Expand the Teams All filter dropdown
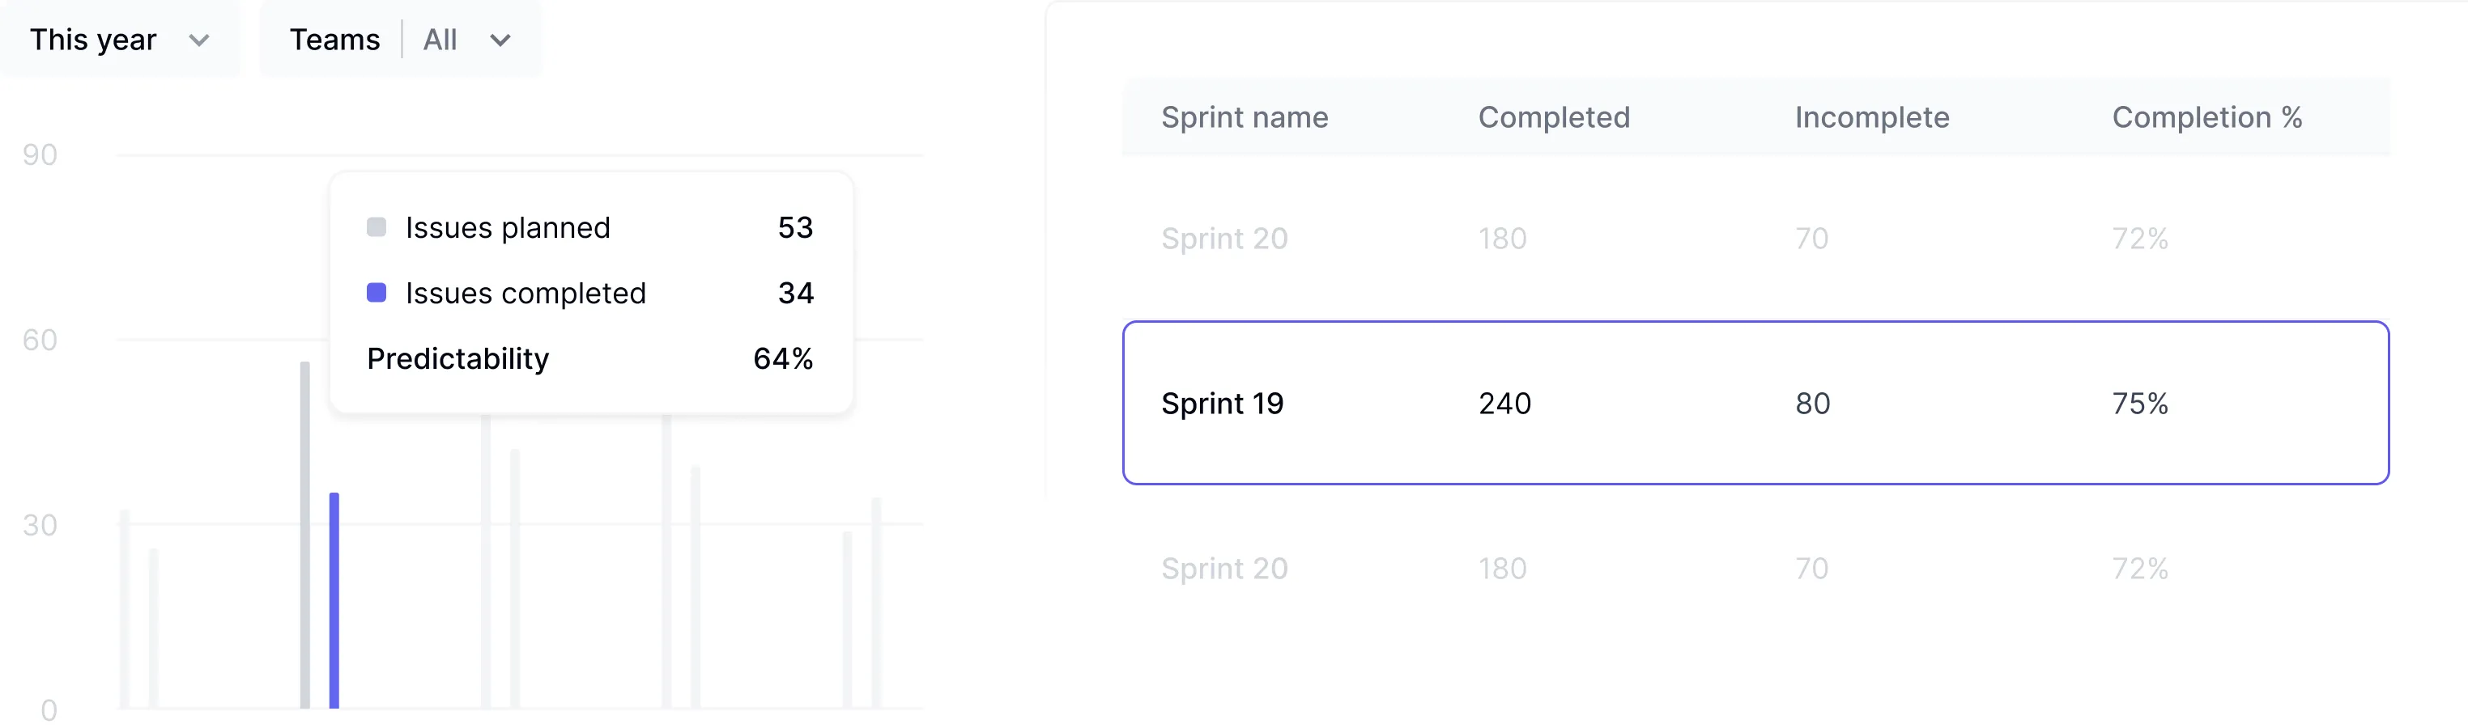Viewport: 2468px width, 728px height. coord(401,39)
